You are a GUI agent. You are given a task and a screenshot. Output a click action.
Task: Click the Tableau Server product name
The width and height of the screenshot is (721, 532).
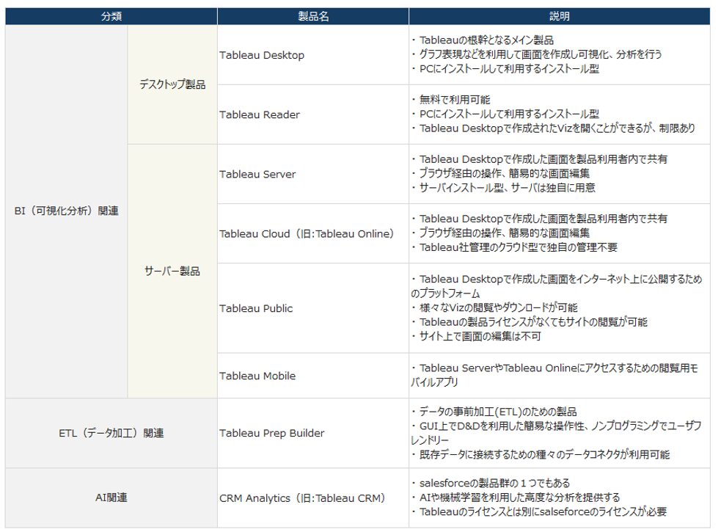(x=257, y=175)
